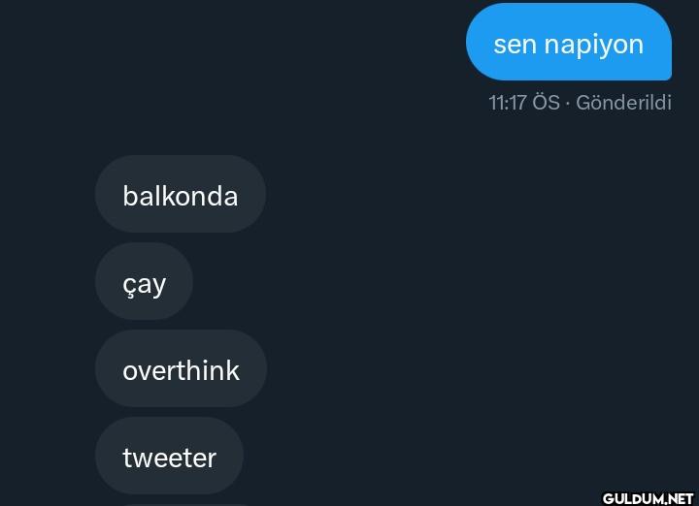Click the ".NET" part of the watermark
The width and height of the screenshot is (699, 506).
click(x=680, y=498)
